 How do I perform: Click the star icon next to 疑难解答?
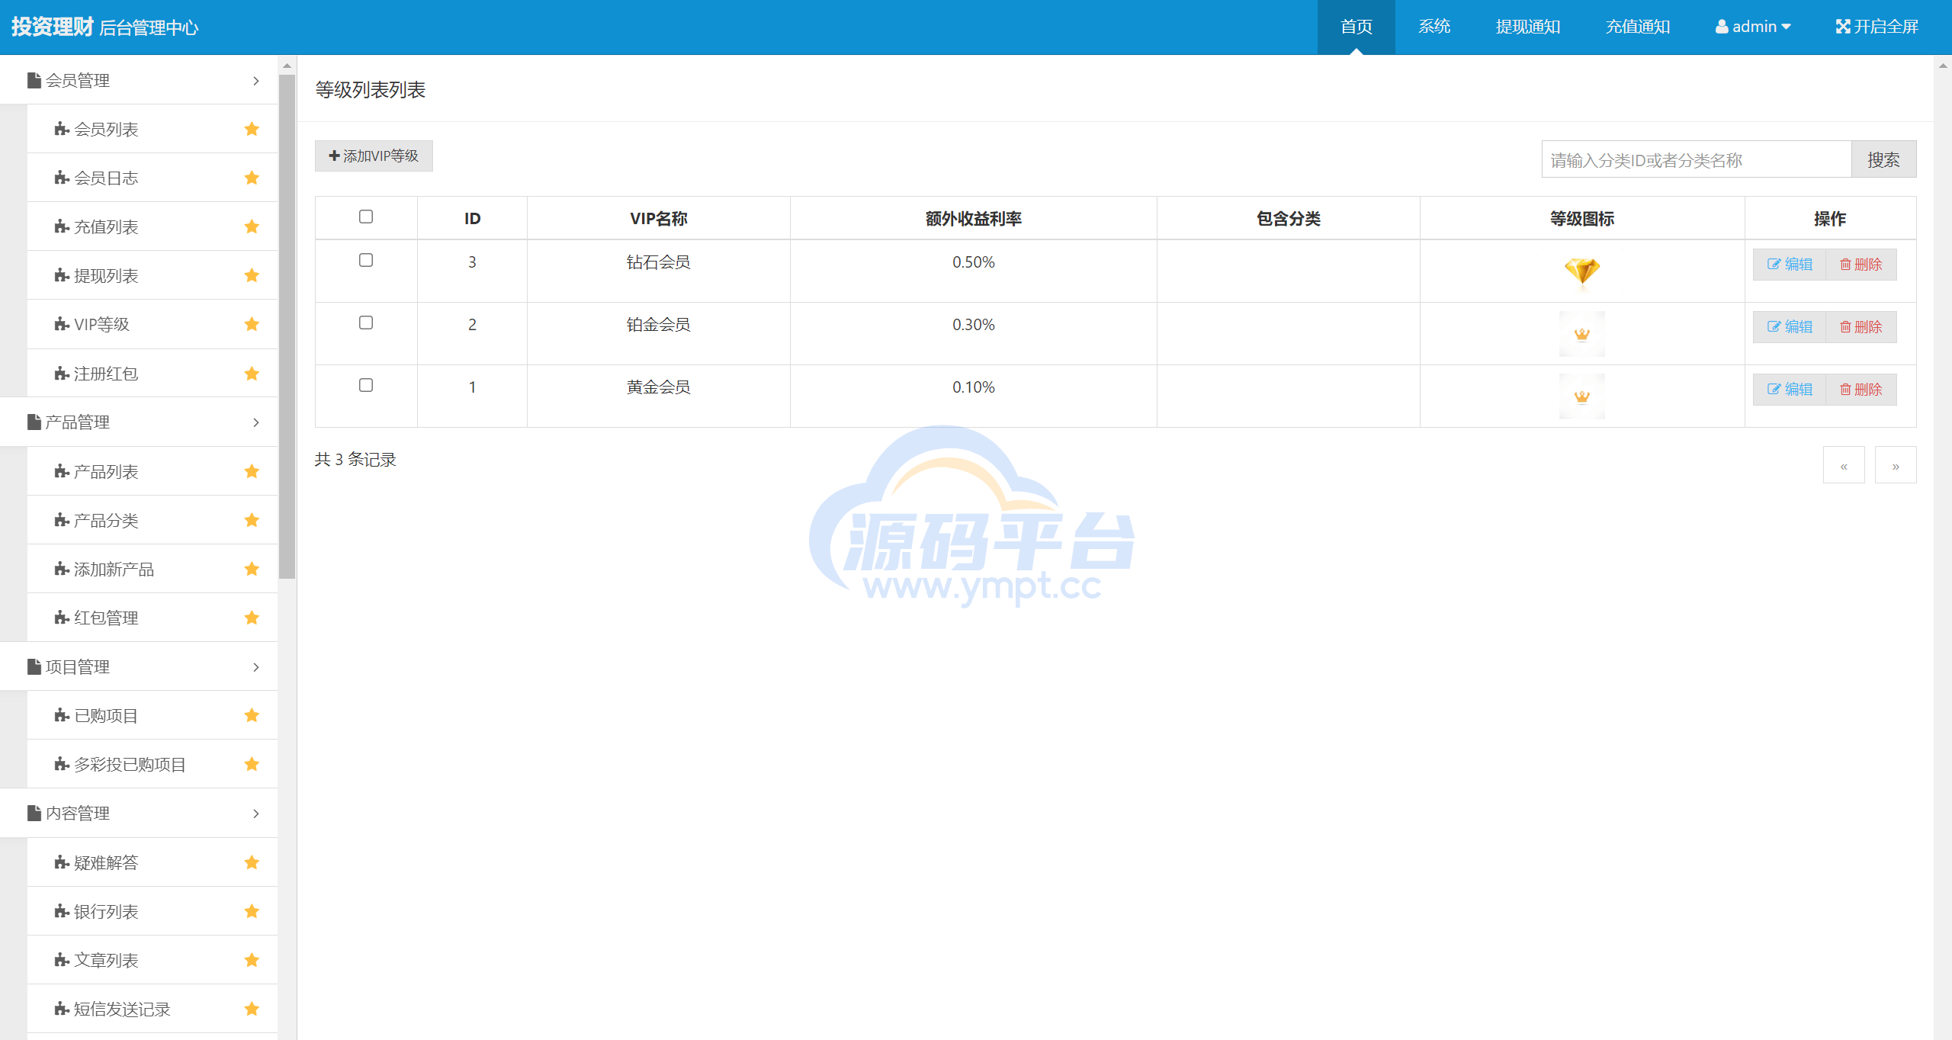[x=252, y=862]
